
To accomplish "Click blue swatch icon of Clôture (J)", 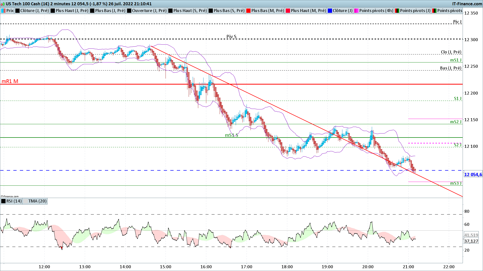I will pos(330,11).
